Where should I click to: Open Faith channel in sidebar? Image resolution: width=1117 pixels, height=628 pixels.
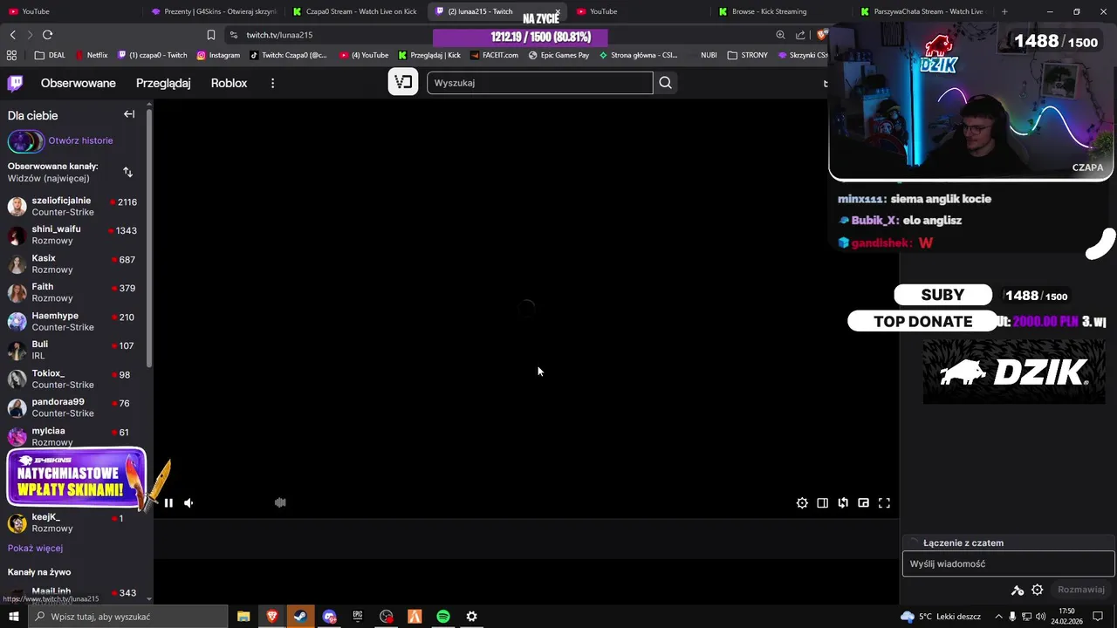(72, 293)
